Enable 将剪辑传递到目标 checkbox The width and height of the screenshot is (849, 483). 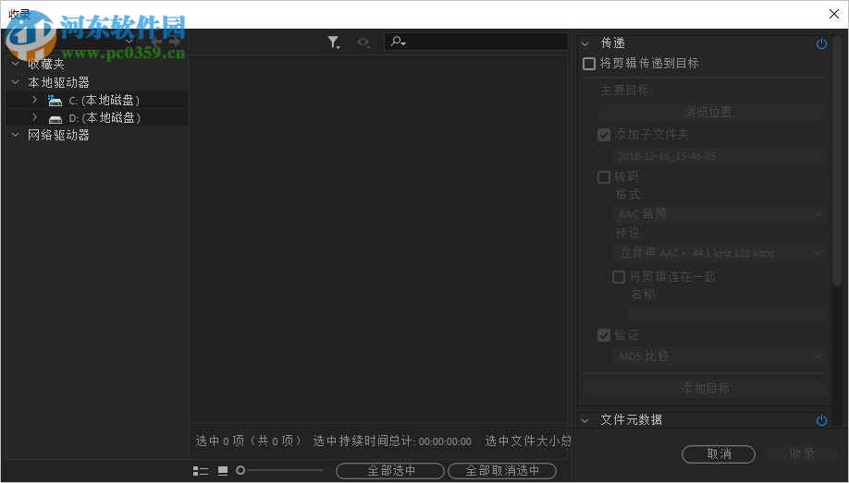pos(589,64)
